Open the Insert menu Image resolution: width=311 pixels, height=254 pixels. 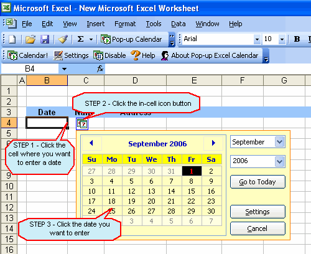click(96, 24)
